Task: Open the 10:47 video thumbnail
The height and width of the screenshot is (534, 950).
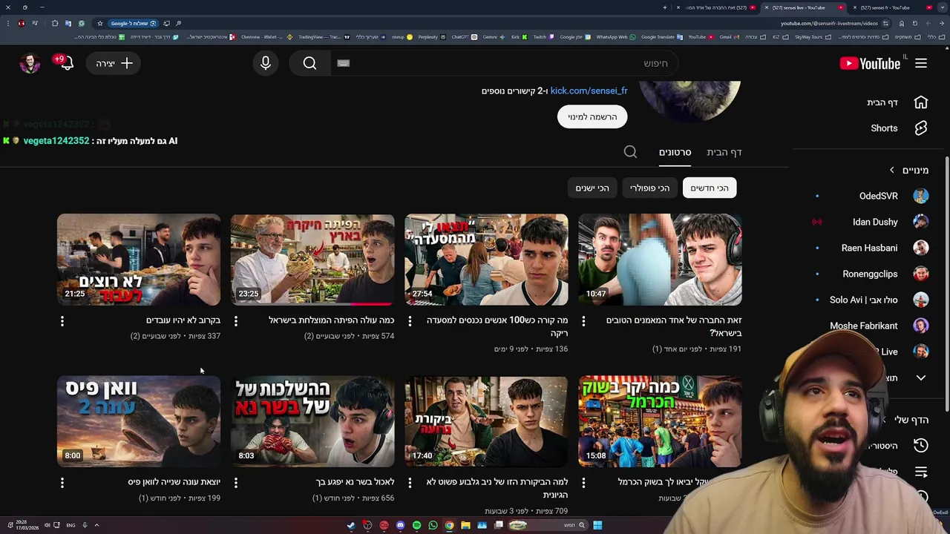Action: pyautogui.click(x=660, y=260)
